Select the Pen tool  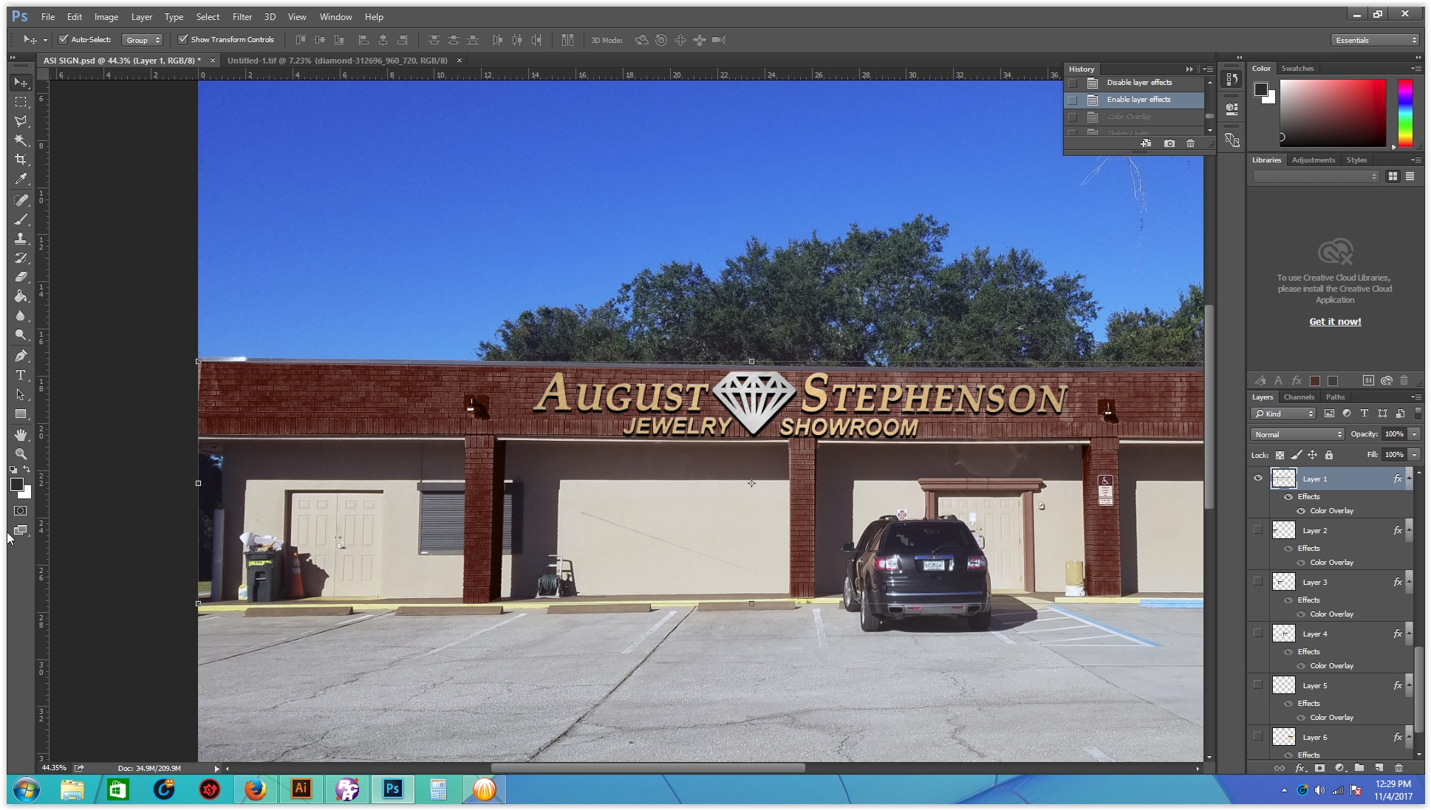[x=21, y=356]
